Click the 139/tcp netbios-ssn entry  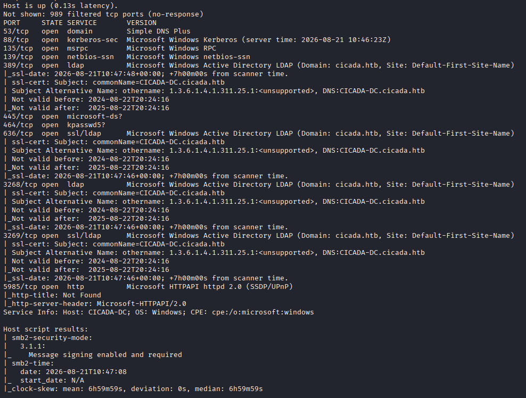point(127,57)
